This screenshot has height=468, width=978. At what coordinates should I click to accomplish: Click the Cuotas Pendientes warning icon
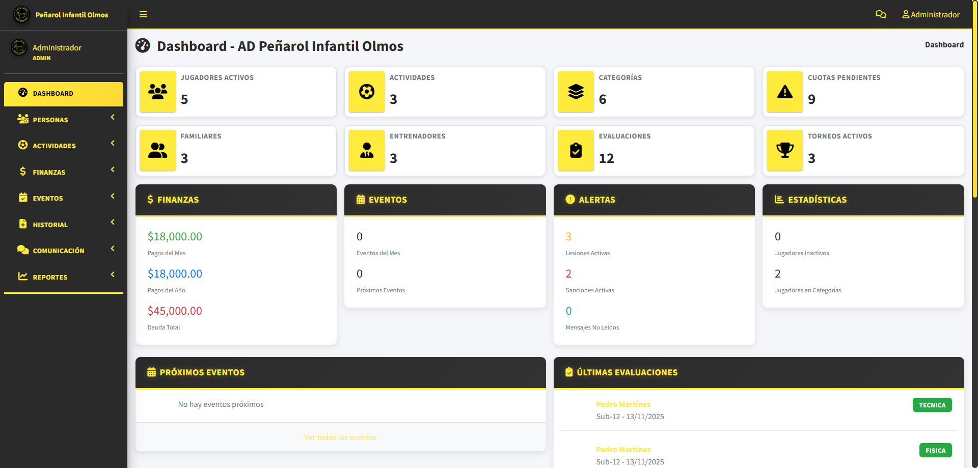click(784, 92)
